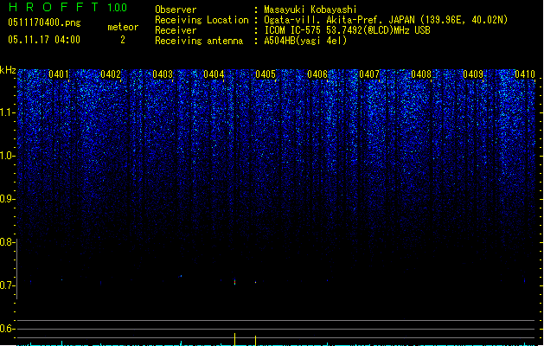Click the 0408 time marker
Viewport: 544px width, 346px height.
(421, 74)
